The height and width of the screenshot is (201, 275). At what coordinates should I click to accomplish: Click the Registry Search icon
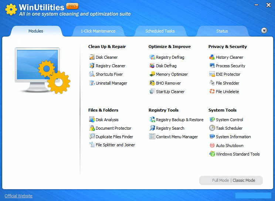(152, 128)
